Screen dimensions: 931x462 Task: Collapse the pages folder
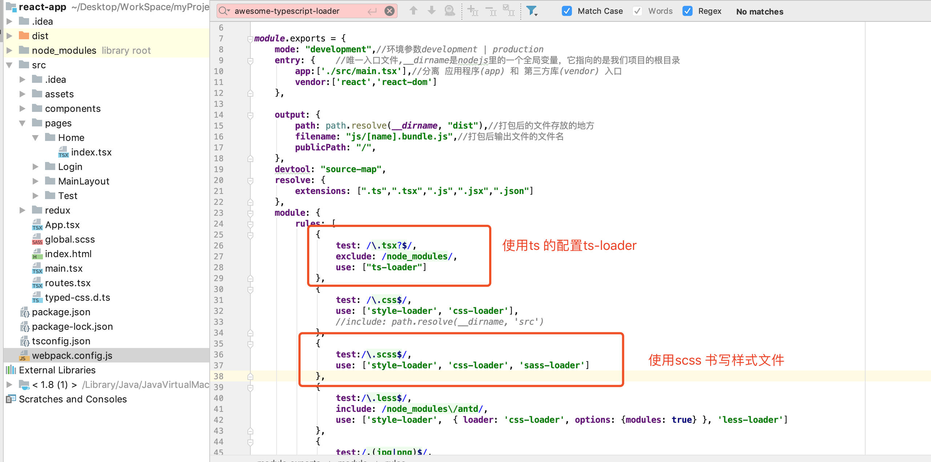[x=23, y=123]
